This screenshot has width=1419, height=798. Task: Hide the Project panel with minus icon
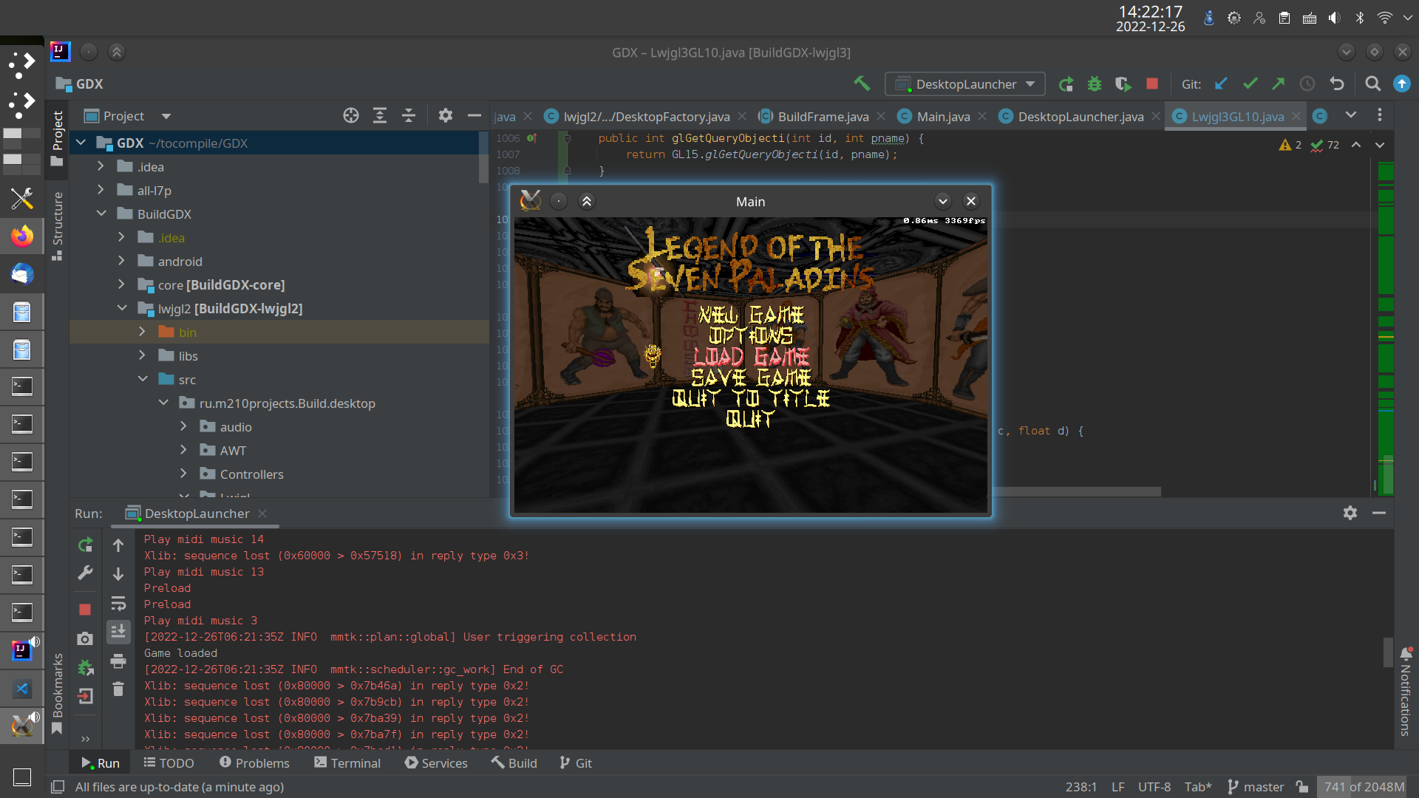pos(474,115)
